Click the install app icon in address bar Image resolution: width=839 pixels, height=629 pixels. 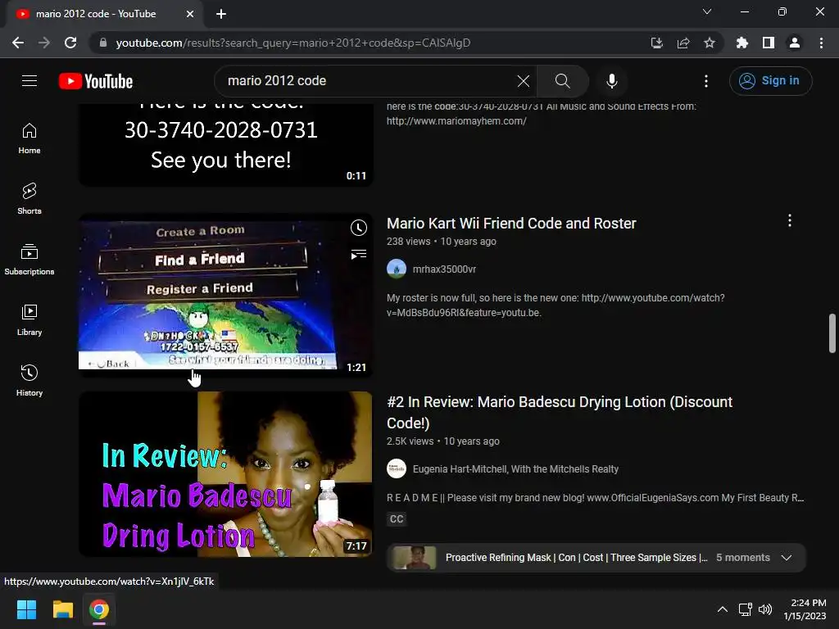656,43
